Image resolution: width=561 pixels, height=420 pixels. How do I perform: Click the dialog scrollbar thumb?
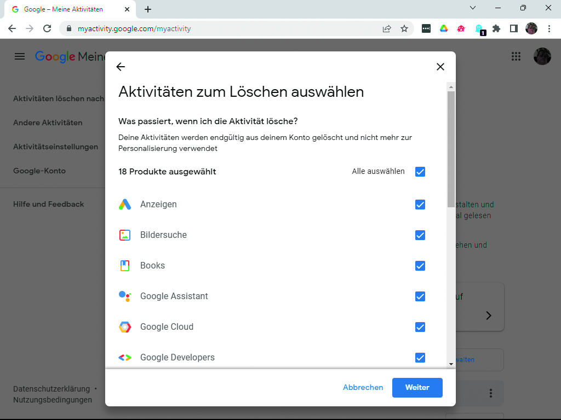click(x=451, y=149)
